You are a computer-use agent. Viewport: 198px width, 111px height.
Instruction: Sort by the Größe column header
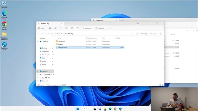coord(118,38)
